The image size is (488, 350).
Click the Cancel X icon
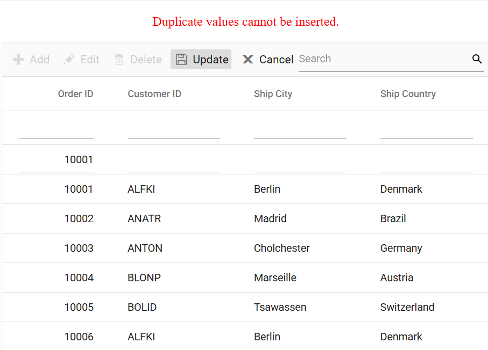pyautogui.click(x=247, y=59)
